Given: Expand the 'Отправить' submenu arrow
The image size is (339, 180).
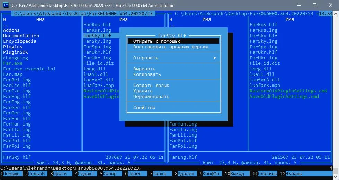Looking at the screenshot, I should [215, 58].
